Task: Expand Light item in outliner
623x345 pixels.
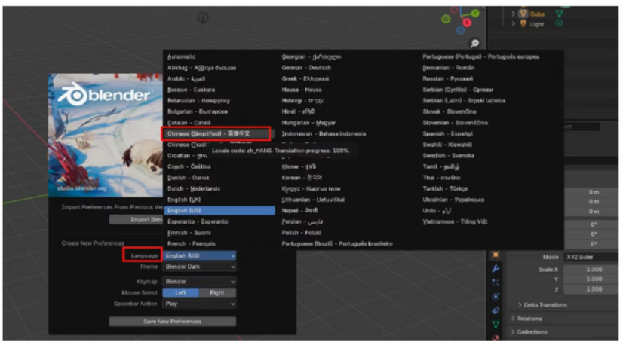Action: tap(514, 24)
